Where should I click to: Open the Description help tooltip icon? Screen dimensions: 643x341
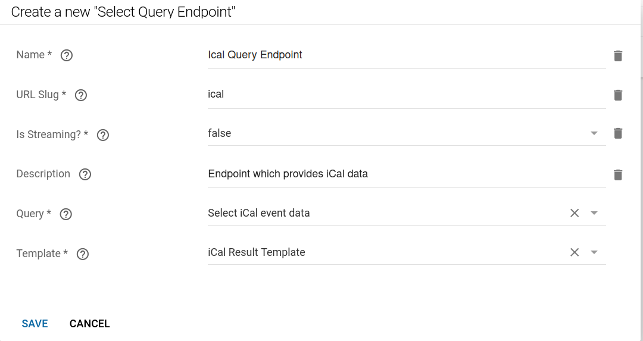click(85, 174)
